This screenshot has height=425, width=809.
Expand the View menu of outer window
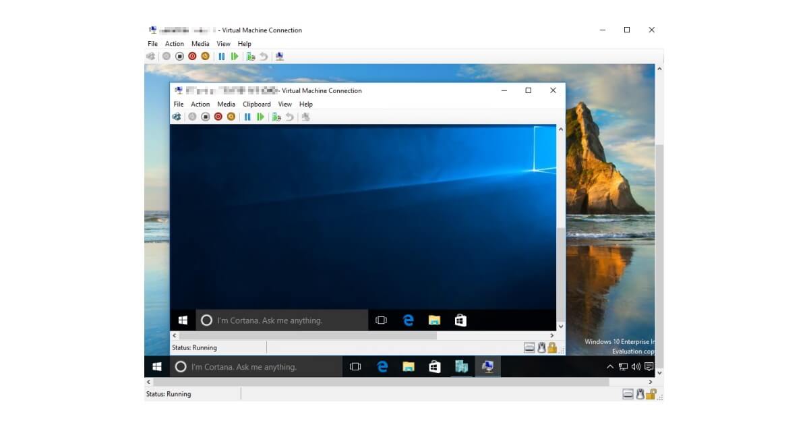223,44
